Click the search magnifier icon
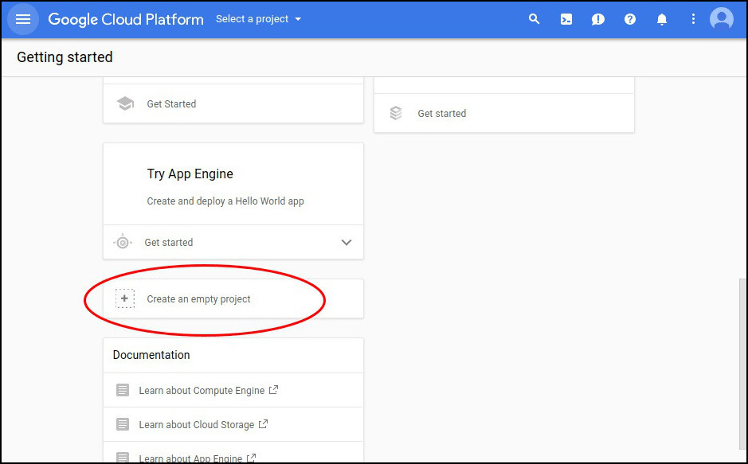The width and height of the screenshot is (748, 464). pos(535,19)
